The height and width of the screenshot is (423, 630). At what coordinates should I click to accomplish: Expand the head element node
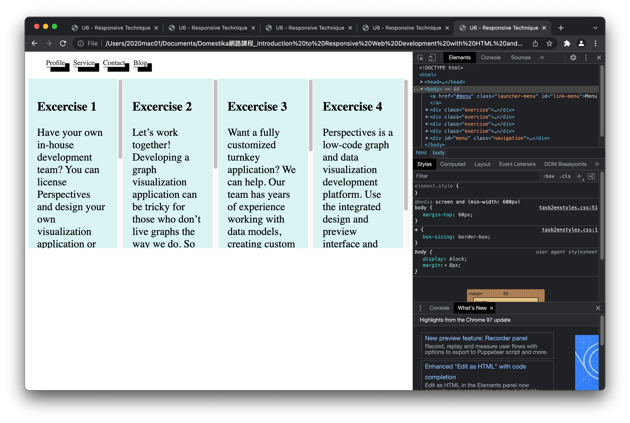coord(422,82)
